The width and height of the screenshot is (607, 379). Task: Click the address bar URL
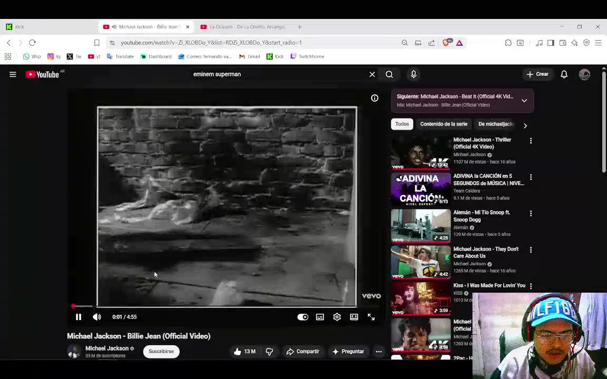click(211, 43)
